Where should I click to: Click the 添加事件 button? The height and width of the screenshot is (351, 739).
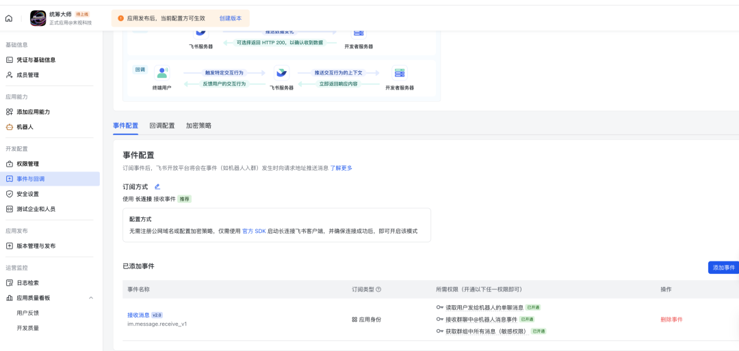(x=723, y=267)
